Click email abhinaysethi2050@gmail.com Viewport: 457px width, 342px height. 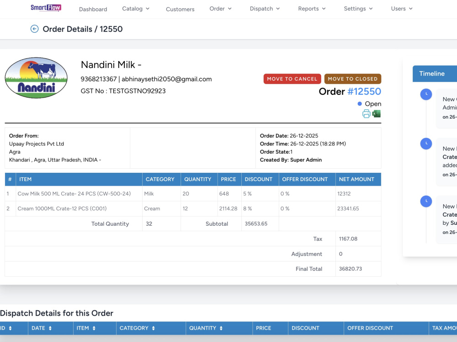pyautogui.click(x=167, y=79)
